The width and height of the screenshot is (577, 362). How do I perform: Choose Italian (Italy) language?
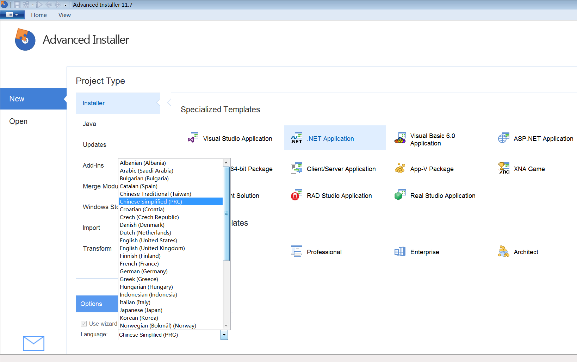point(171,302)
